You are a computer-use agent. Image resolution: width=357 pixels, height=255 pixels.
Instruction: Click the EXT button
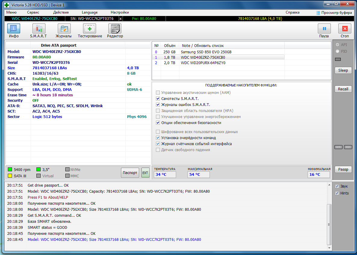(145, 173)
